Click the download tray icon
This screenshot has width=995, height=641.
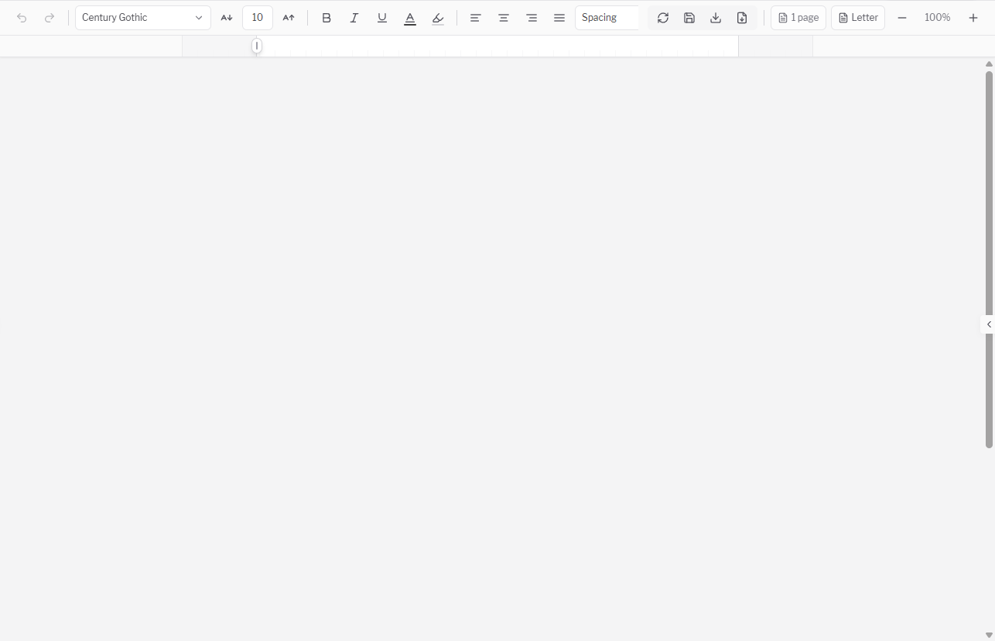(716, 18)
